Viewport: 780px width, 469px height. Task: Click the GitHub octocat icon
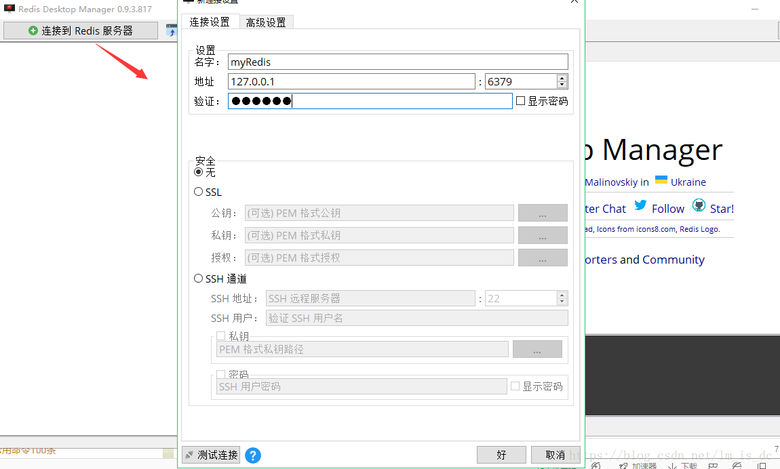click(x=699, y=205)
